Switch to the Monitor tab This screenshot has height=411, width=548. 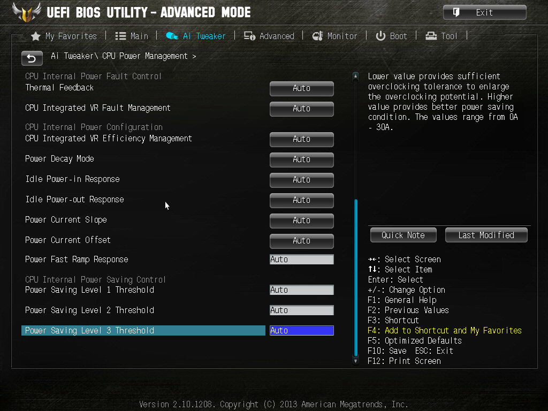click(335, 36)
